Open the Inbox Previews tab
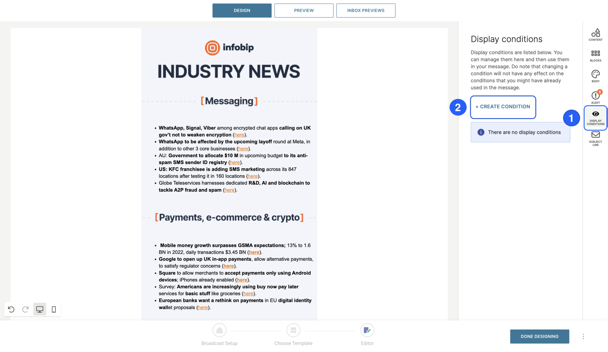Screen dimensions: 608x352 [366, 10]
